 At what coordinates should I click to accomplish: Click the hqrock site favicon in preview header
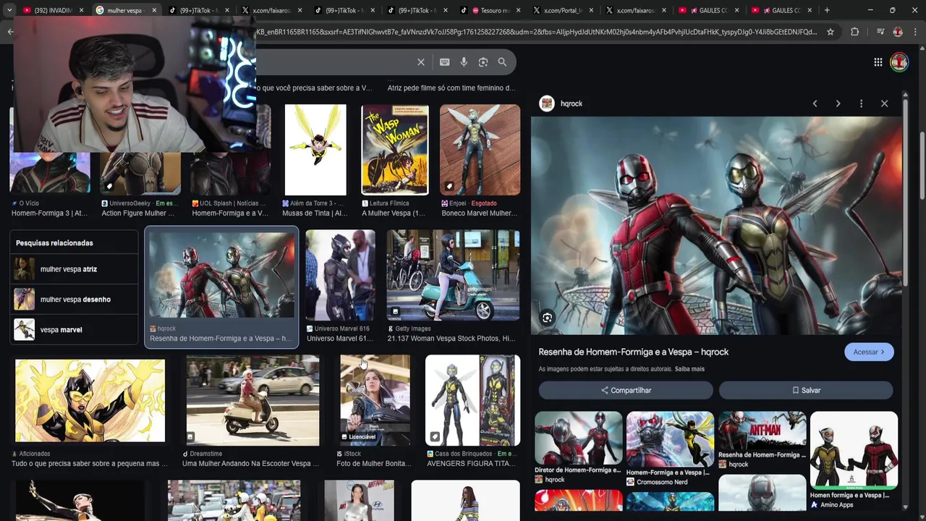pyautogui.click(x=546, y=103)
